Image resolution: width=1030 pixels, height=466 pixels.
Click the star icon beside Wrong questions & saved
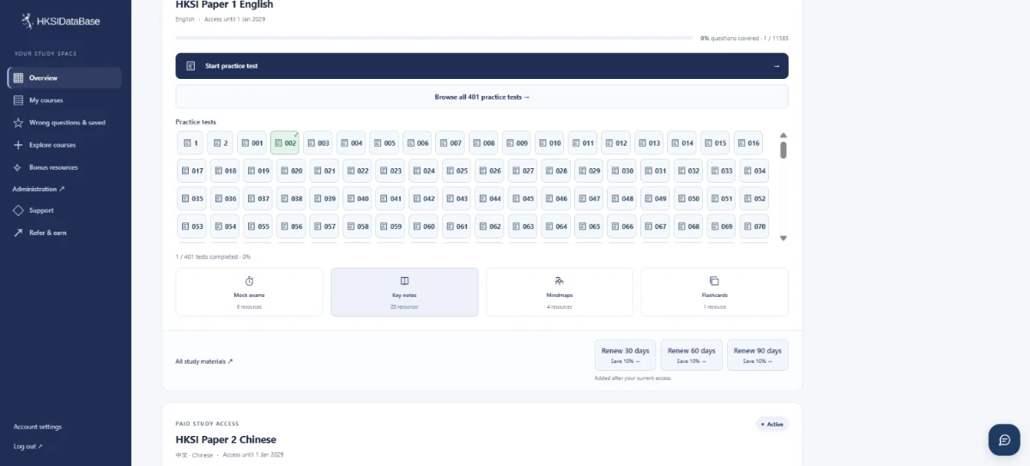(18, 123)
